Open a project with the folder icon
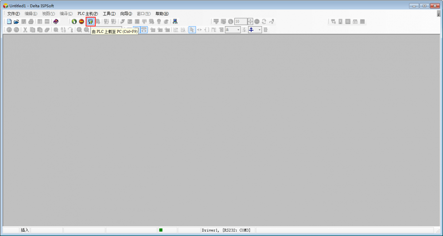 (x=16, y=21)
